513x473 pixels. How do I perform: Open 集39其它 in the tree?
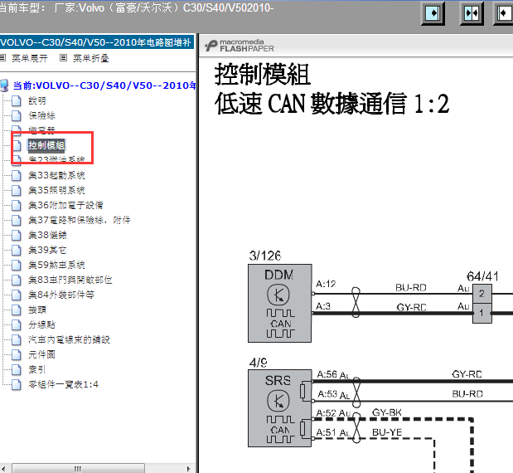[47, 250]
